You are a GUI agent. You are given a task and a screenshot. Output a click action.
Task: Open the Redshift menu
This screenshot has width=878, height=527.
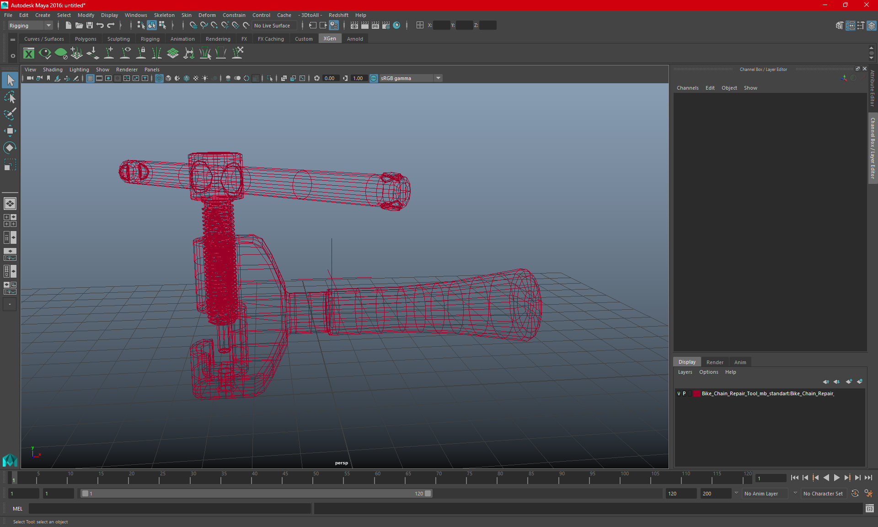click(x=338, y=15)
